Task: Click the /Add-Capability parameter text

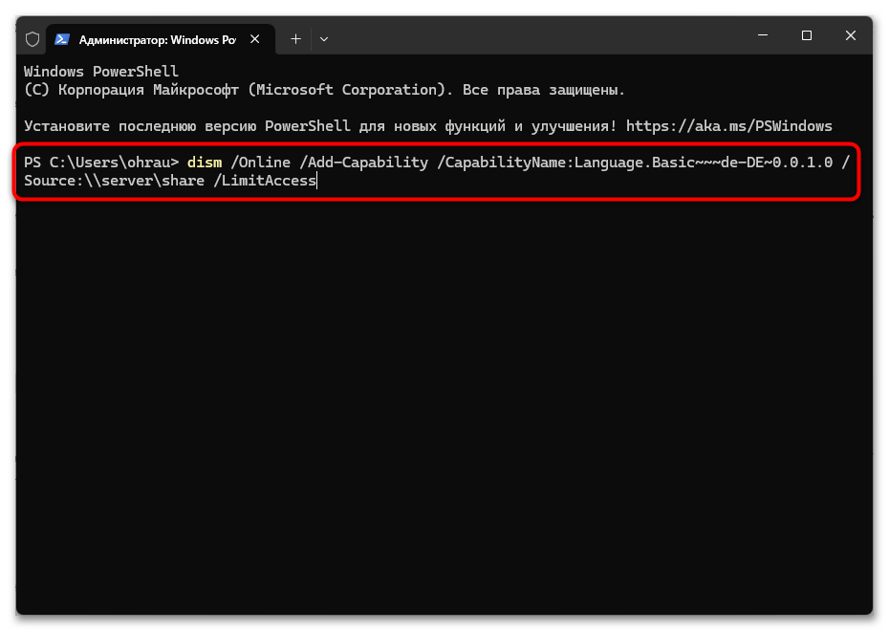Action: (x=363, y=163)
